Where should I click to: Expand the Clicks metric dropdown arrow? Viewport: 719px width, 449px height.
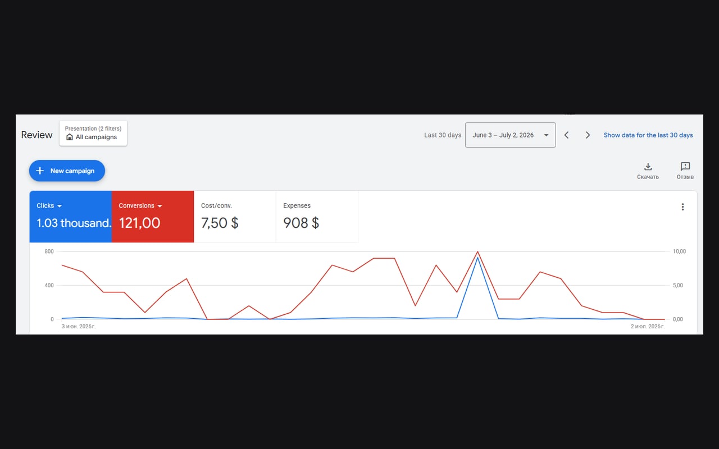[x=60, y=206]
